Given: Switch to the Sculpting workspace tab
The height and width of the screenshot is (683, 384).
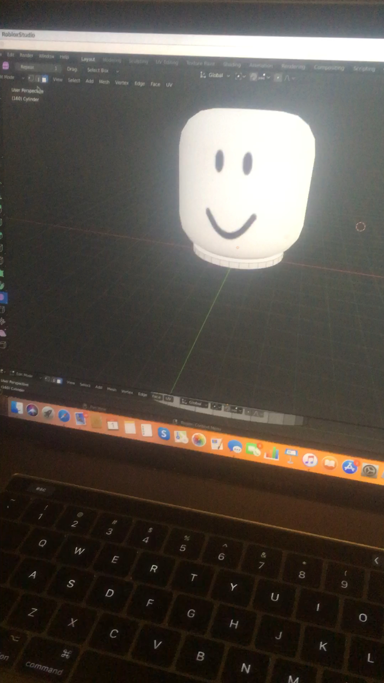Looking at the screenshot, I should coord(138,61).
